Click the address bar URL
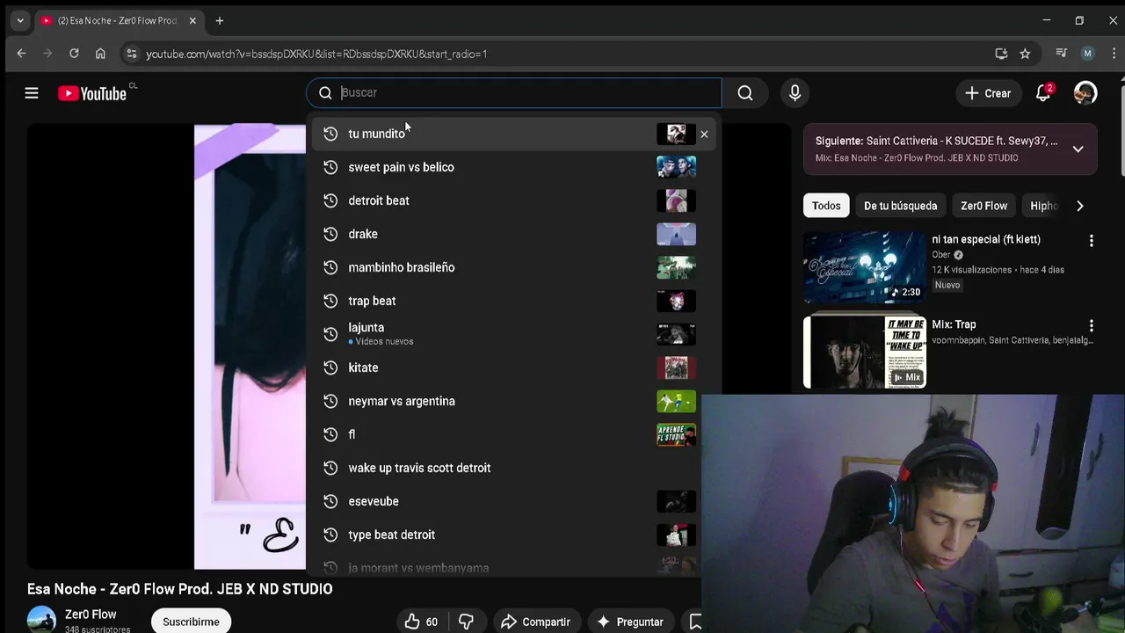 [316, 54]
